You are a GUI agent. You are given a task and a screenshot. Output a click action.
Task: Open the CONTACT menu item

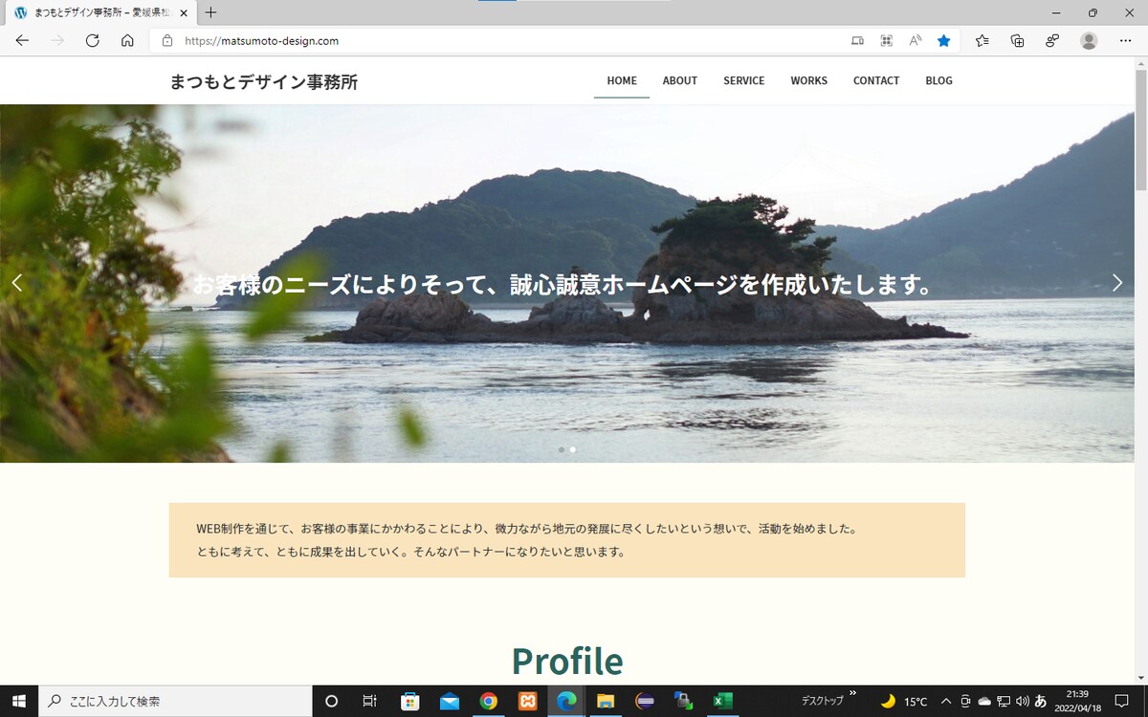(876, 81)
